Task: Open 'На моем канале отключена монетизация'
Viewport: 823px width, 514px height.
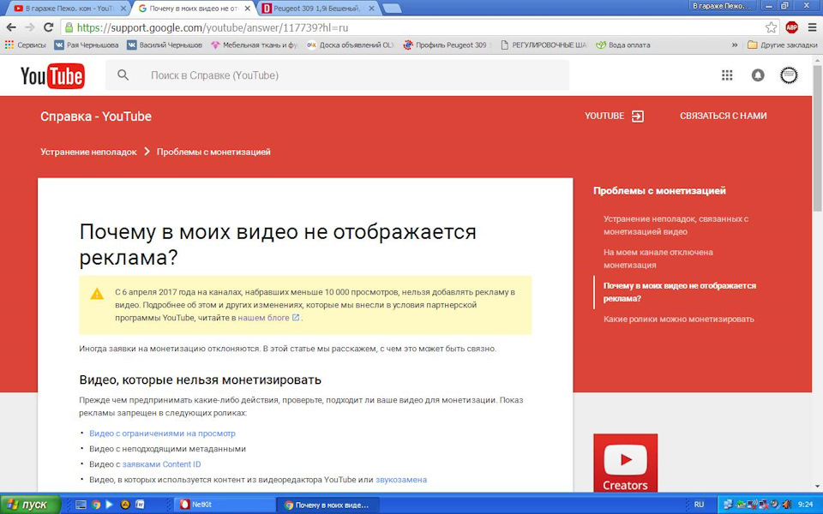Action: (x=658, y=259)
